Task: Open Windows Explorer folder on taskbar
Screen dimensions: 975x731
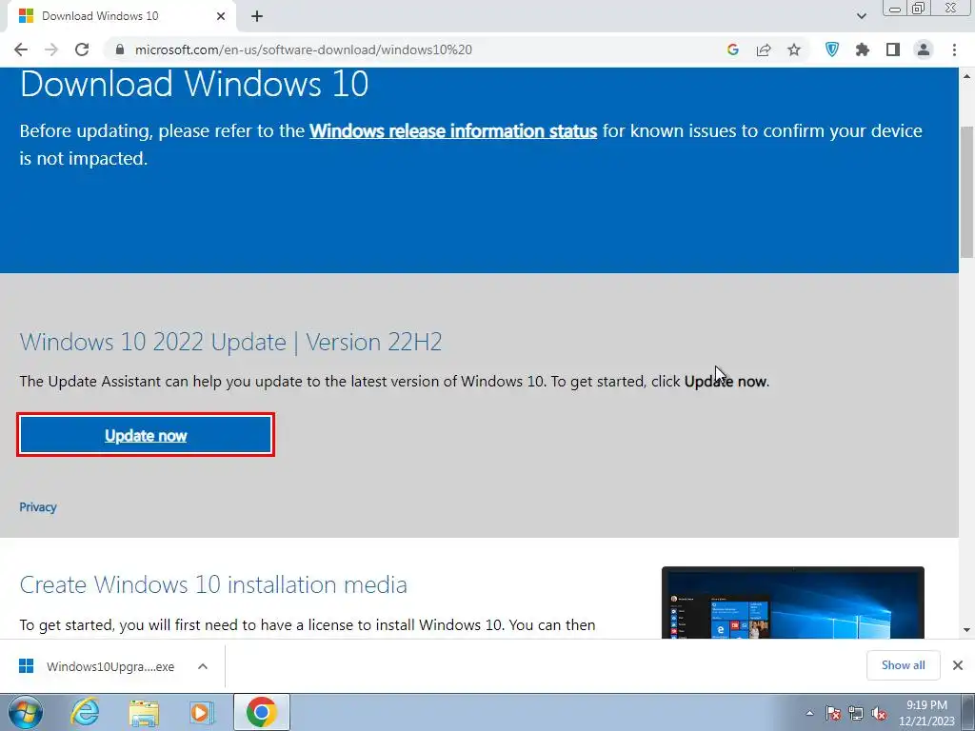Action: point(144,712)
